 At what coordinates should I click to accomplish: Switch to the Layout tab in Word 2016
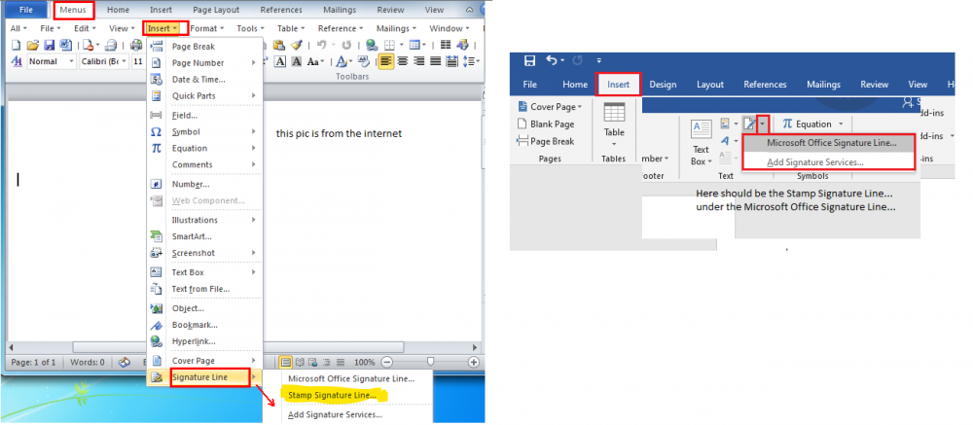pyautogui.click(x=710, y=85)
